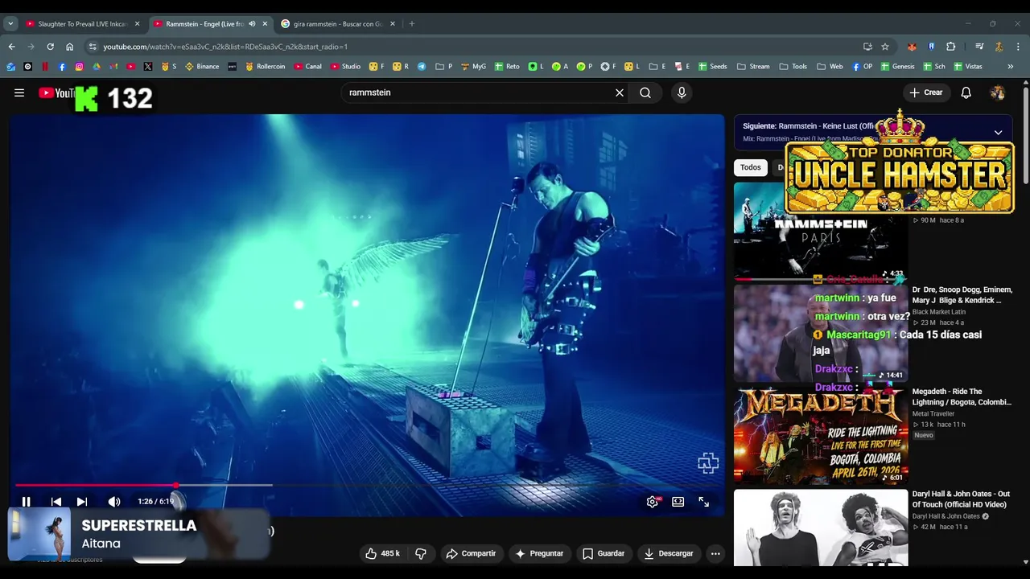Click the Crear button

tap(926, 92)
